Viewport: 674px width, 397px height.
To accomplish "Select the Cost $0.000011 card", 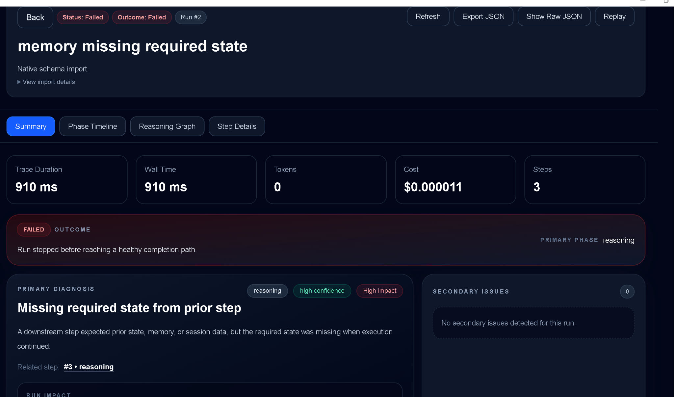I will tap(455, 180).
